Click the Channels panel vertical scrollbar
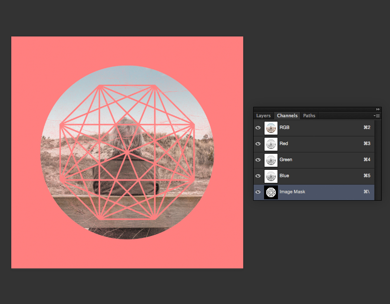The image size is (390, 304). 377,160
